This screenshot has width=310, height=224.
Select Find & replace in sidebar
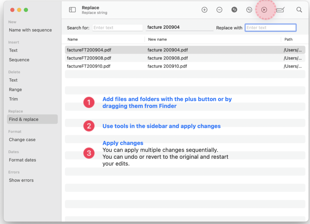32,119
